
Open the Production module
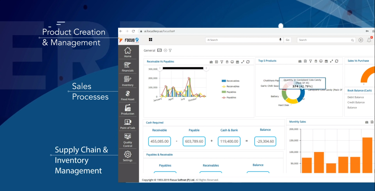tap(128, 109)
